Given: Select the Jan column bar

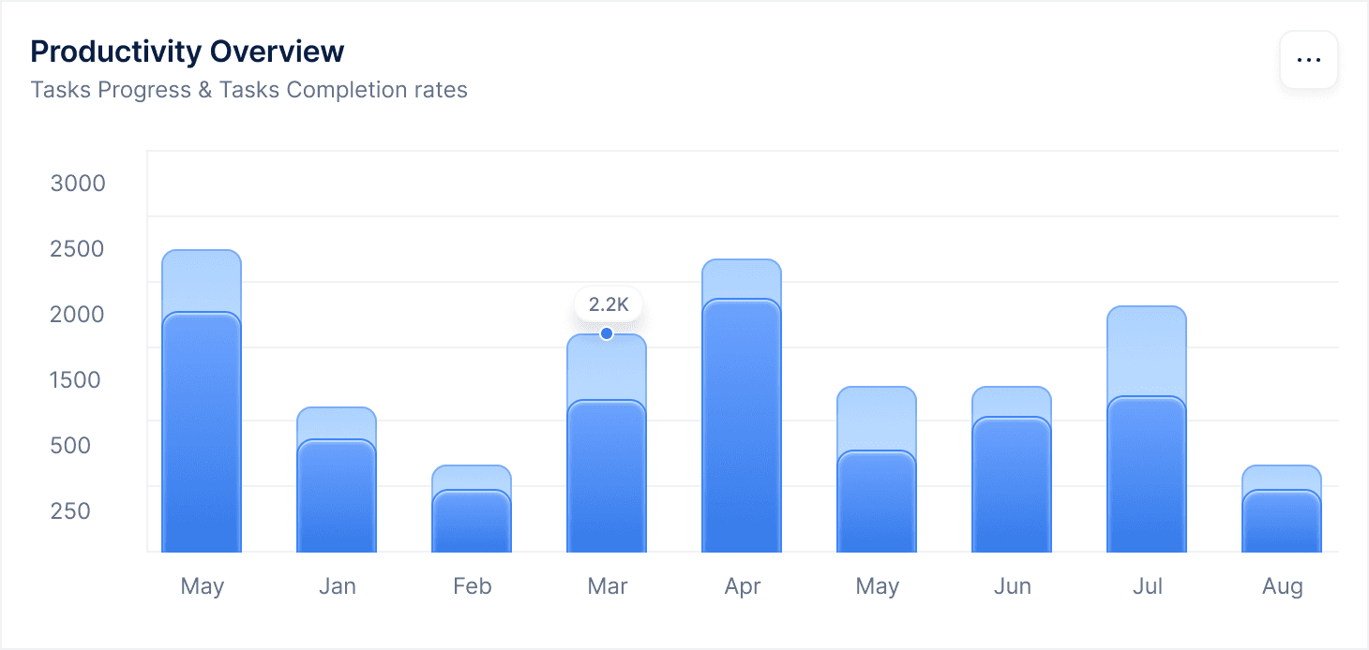Looking at the screenshot, I should [x=337, y=478].
